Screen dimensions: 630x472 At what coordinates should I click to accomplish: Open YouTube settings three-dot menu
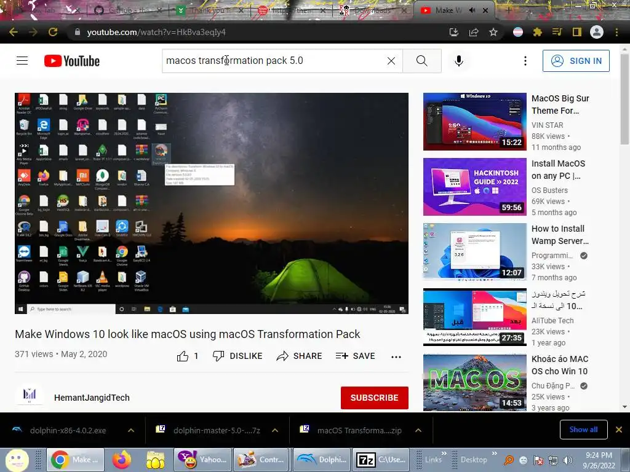point(525,61)
